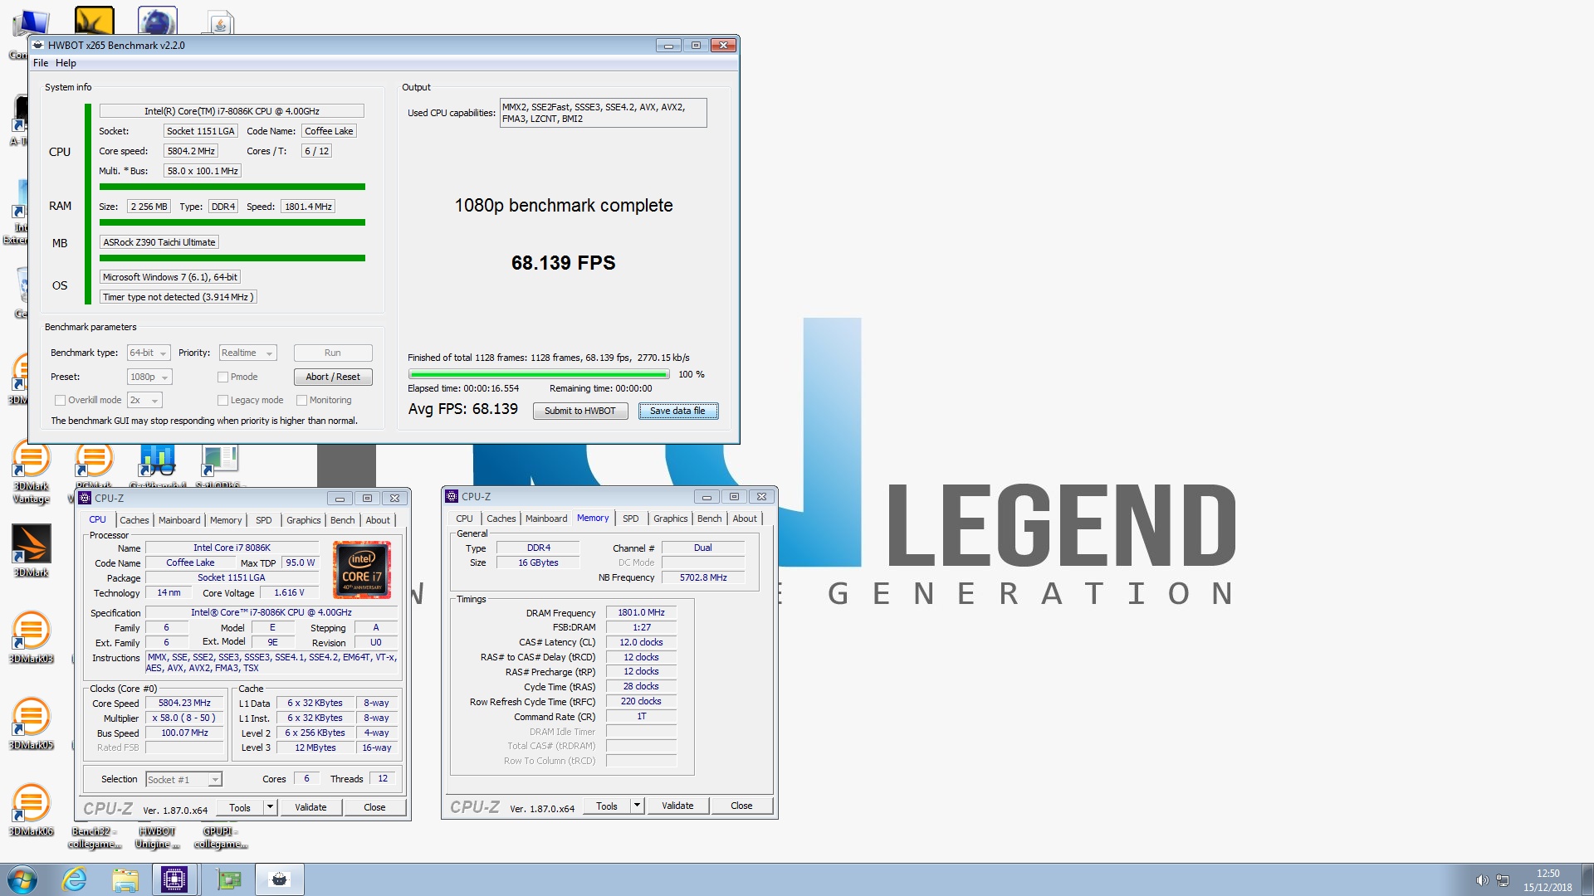Open the SetFSB desktop shortcut icon
The width and height of the screenshot is (1594, 896).
coord(219,466)
